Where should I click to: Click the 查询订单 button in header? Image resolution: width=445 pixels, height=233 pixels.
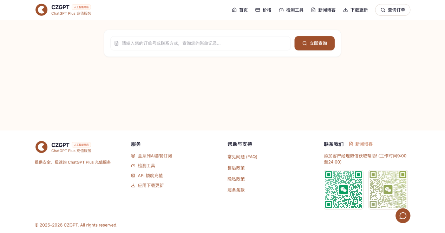393,10
